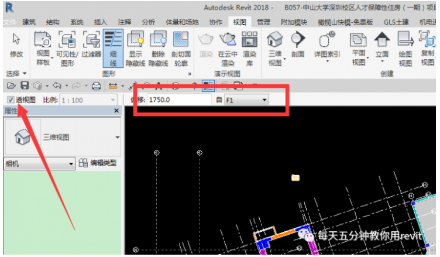Expand the Callout (详图索引) dropdown arrow

click(327, 61)
